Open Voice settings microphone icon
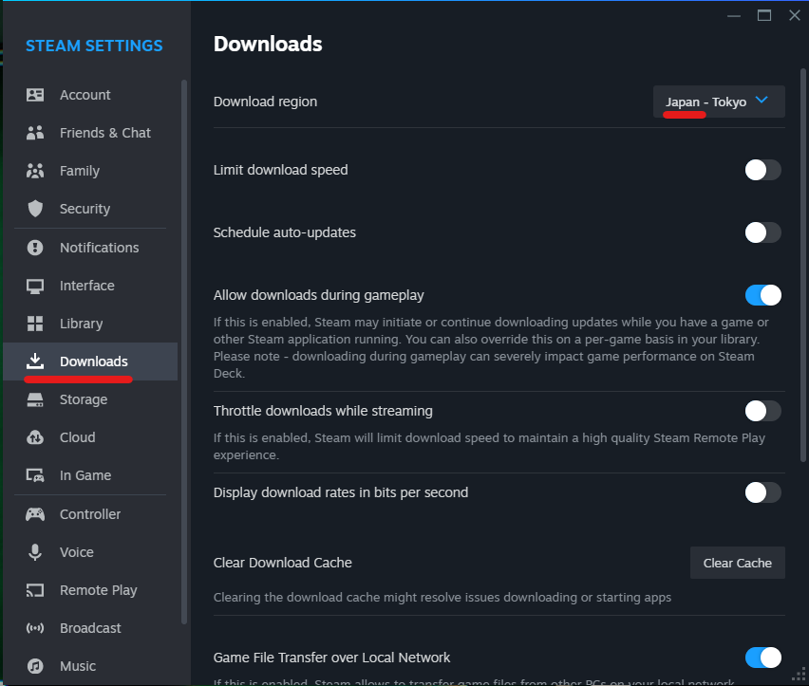The height and width of the screenshot is (686, 809). (35, 552)
